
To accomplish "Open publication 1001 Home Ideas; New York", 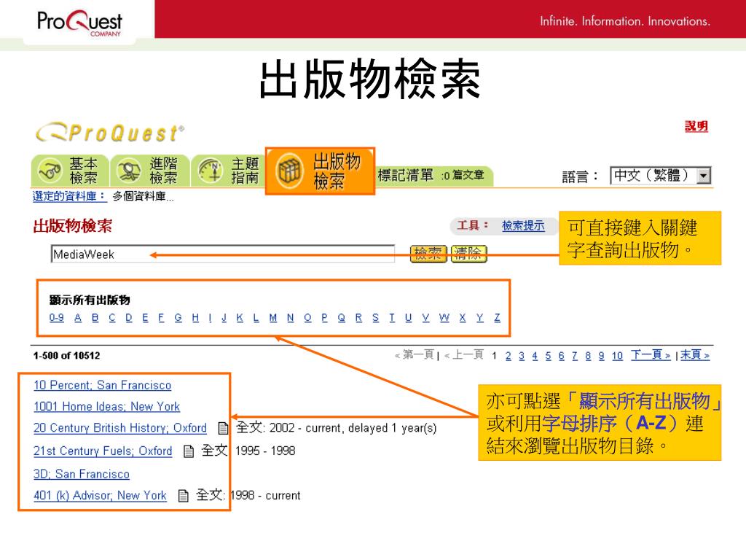I will (x=106, y=407).
